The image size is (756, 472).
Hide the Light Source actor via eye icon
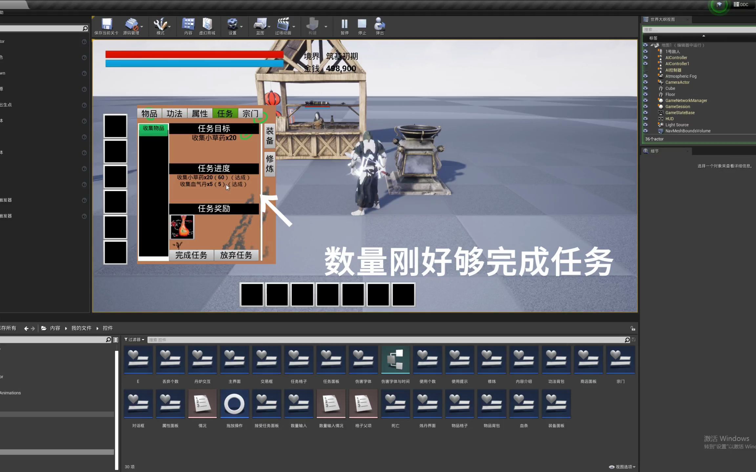[x=645, y=125]
